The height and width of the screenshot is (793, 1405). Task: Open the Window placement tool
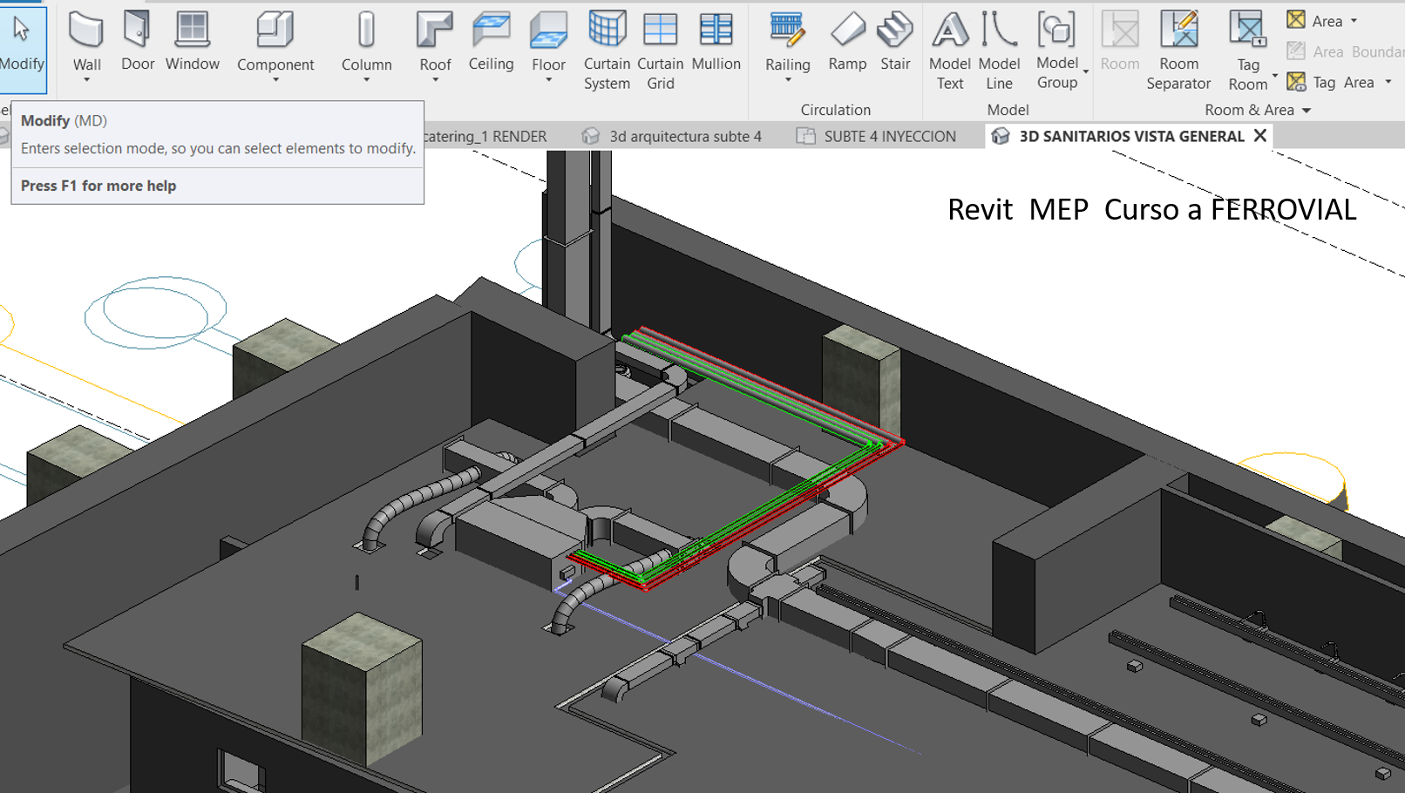pyautogui.click(x=192, y=41)
